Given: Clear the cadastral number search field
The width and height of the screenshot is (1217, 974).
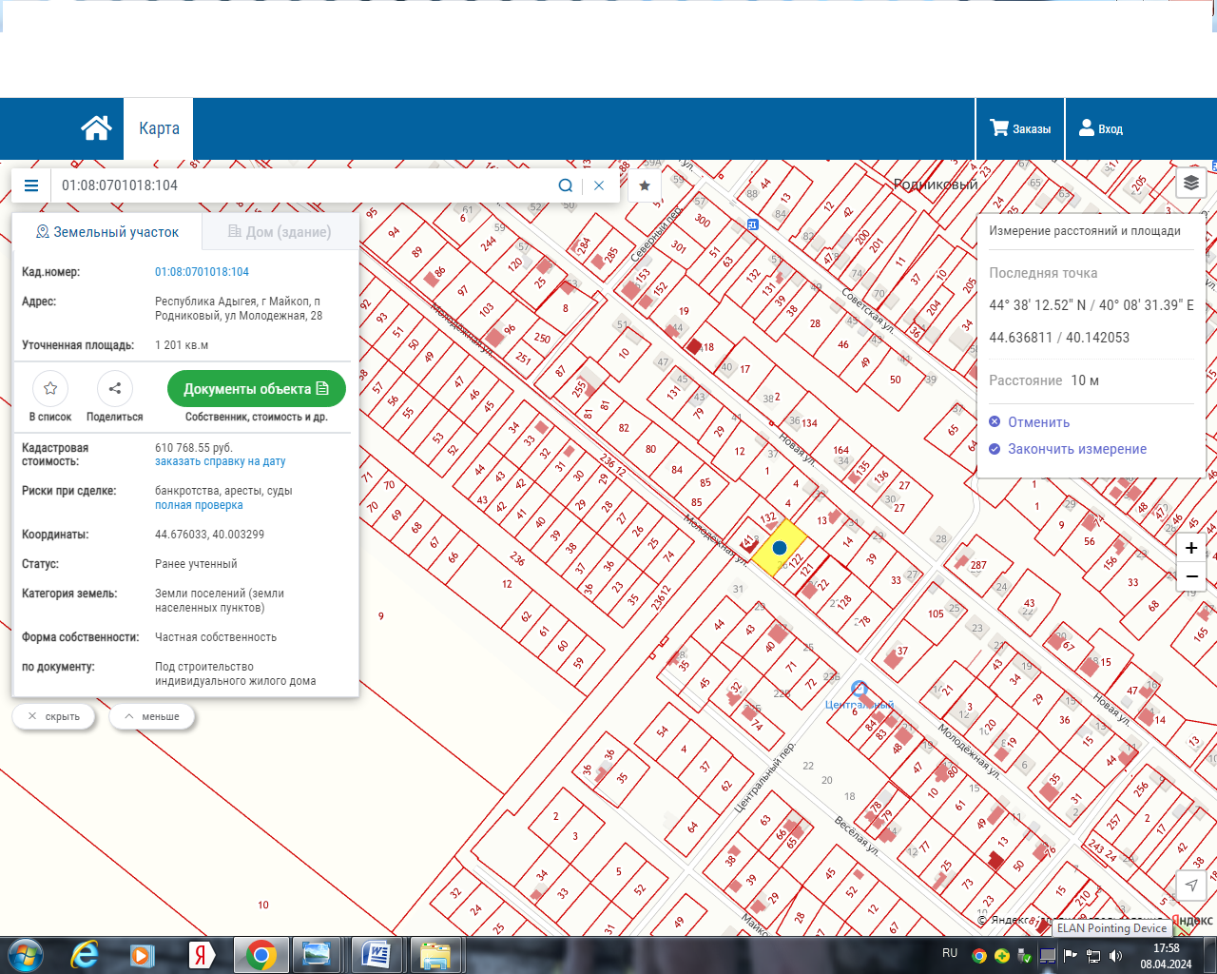Looking at the screenshot, I should point(599,185).
